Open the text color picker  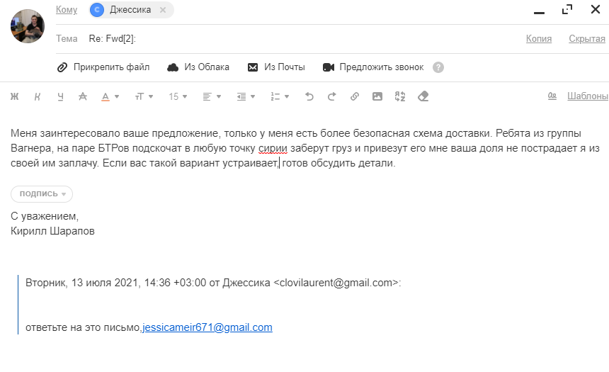click(x=110, y=96)
